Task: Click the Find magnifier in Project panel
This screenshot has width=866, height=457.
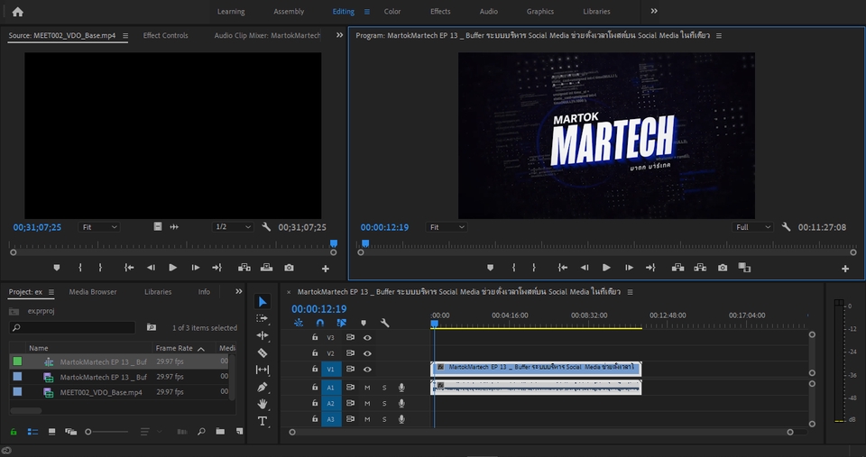Action: click(x=201, y=432)
